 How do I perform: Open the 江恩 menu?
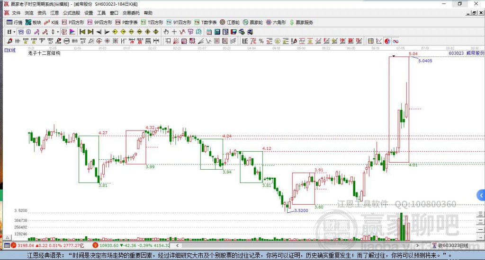coord(54,13)
